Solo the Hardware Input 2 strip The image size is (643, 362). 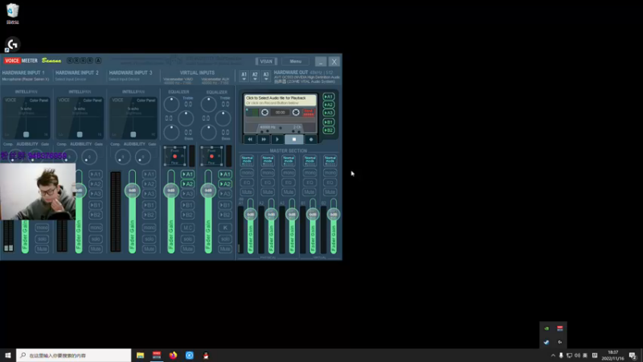95,239
